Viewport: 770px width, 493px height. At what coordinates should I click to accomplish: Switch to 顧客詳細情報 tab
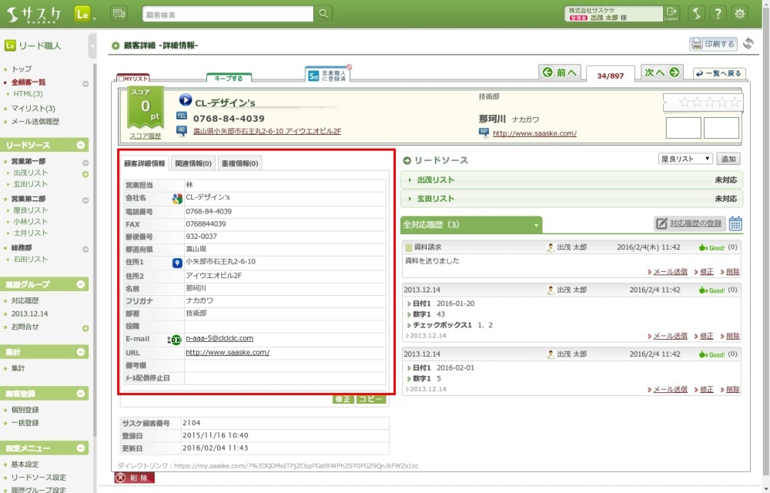coord(145,163)
